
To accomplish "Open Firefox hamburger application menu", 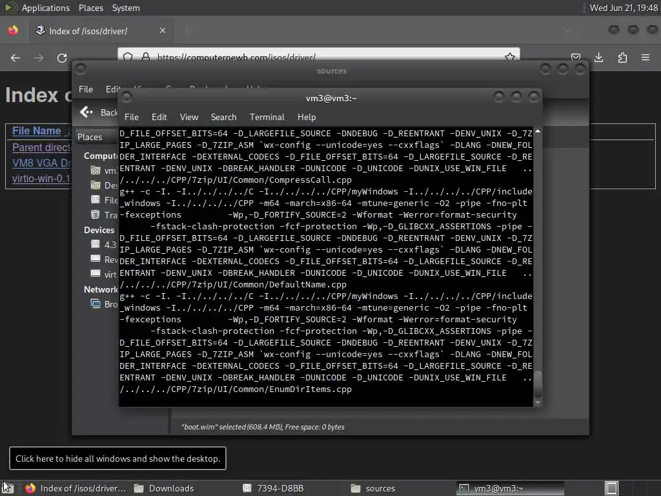I will click(x=646, y=57).
